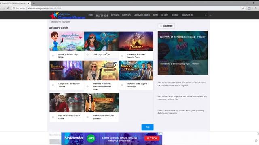Open the BEST OF 2018 menu item

tap(102, 15)
